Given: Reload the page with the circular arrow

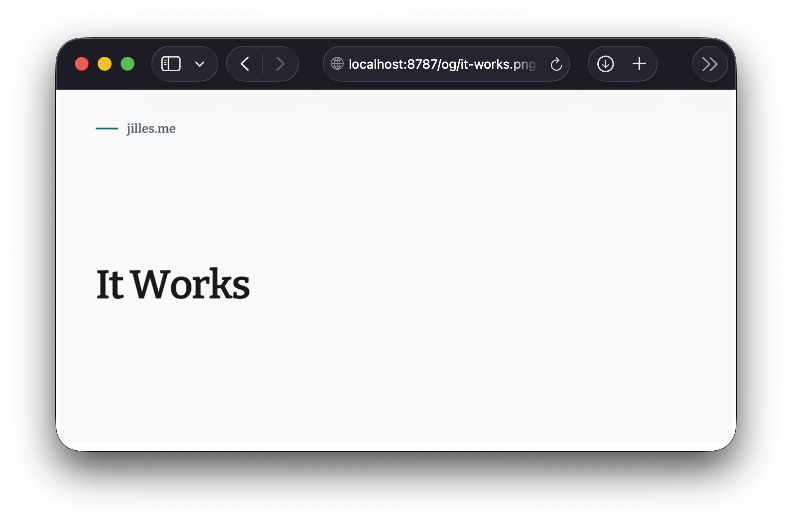Looking at the screenshot, I should point(556,64).
